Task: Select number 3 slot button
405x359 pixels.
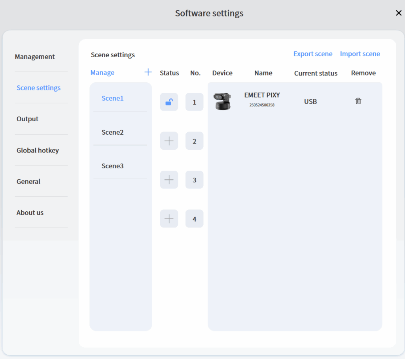Action: click(x=194, y=180)
